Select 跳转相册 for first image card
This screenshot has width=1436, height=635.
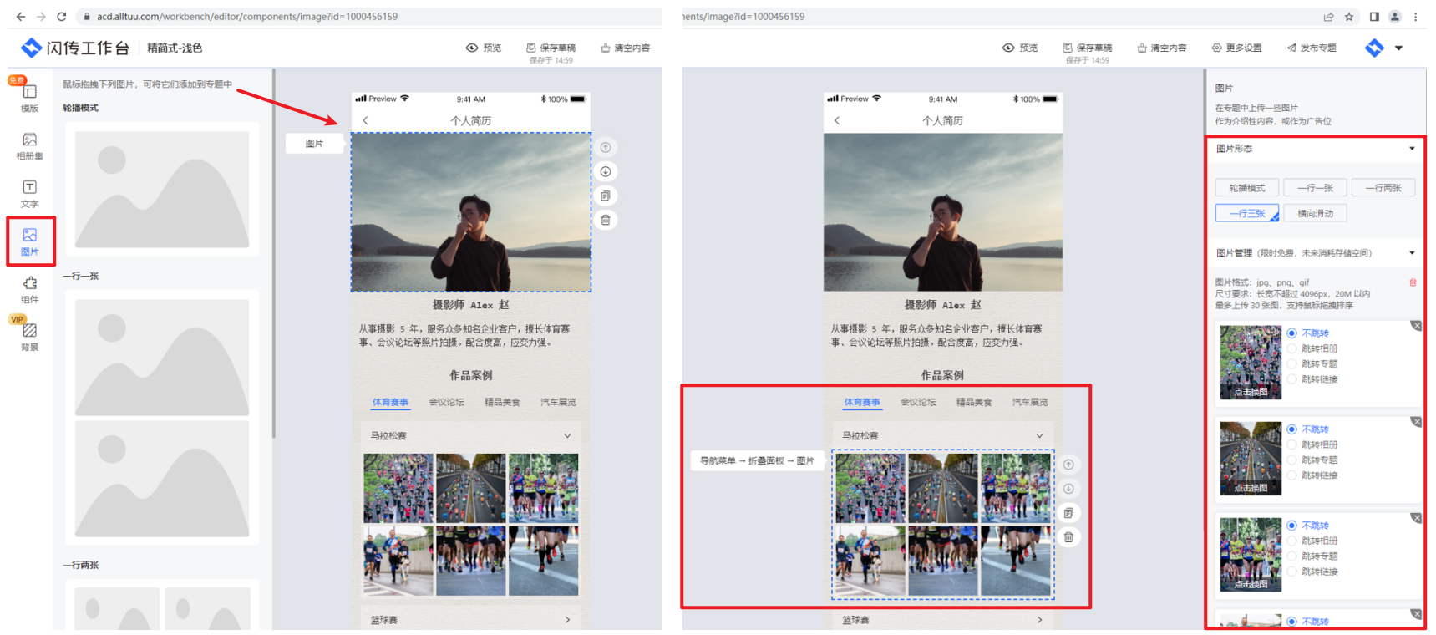1312,348
